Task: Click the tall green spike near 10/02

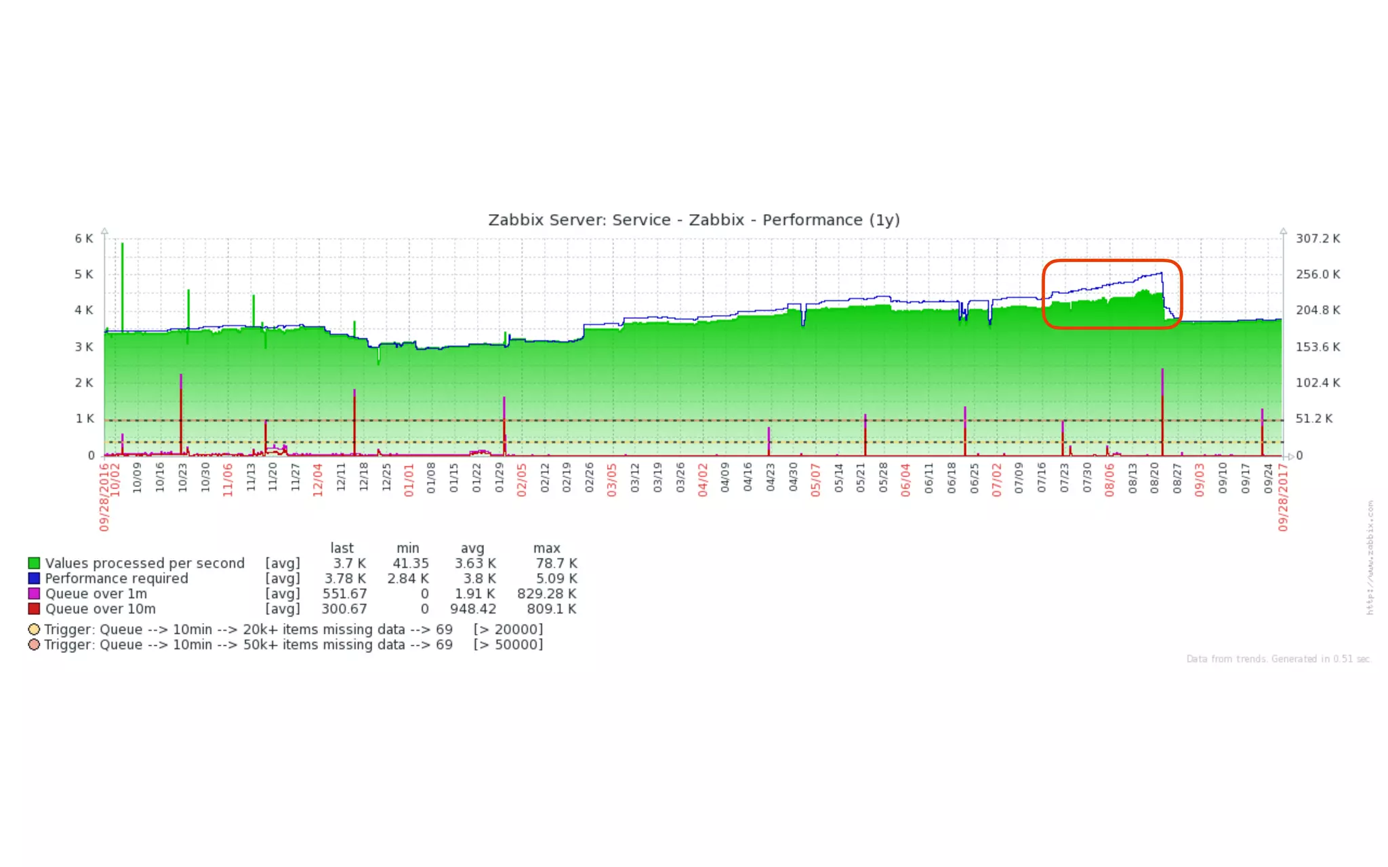Action: (x=123, y=284)
